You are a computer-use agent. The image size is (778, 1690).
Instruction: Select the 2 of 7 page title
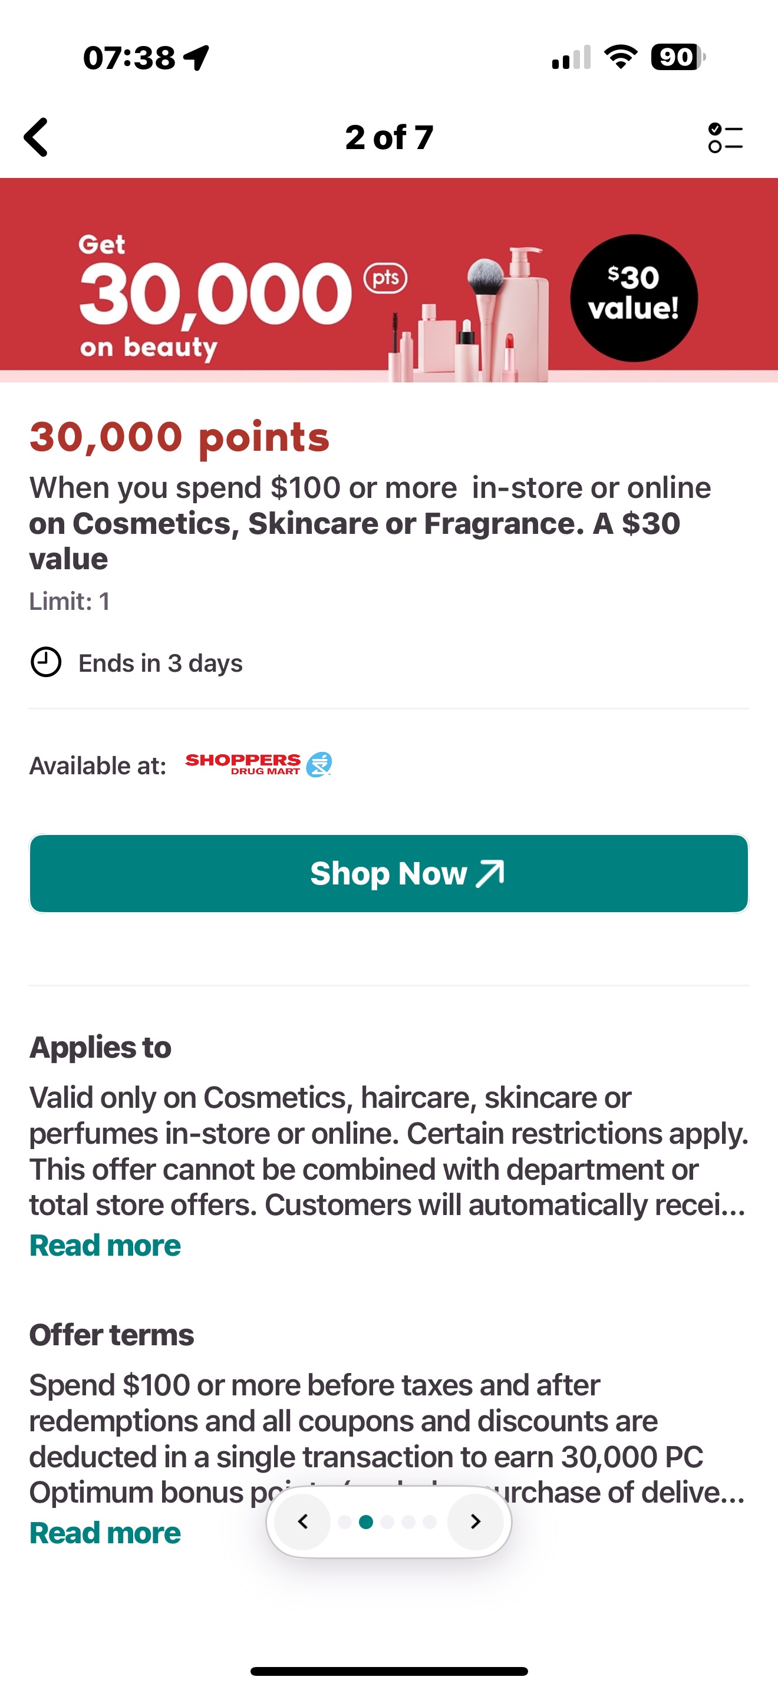coord(389,138)
